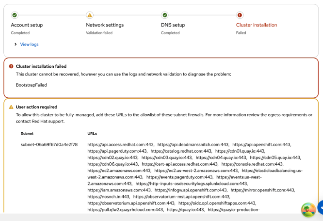Open the palm tree island icon

[308, 209]
